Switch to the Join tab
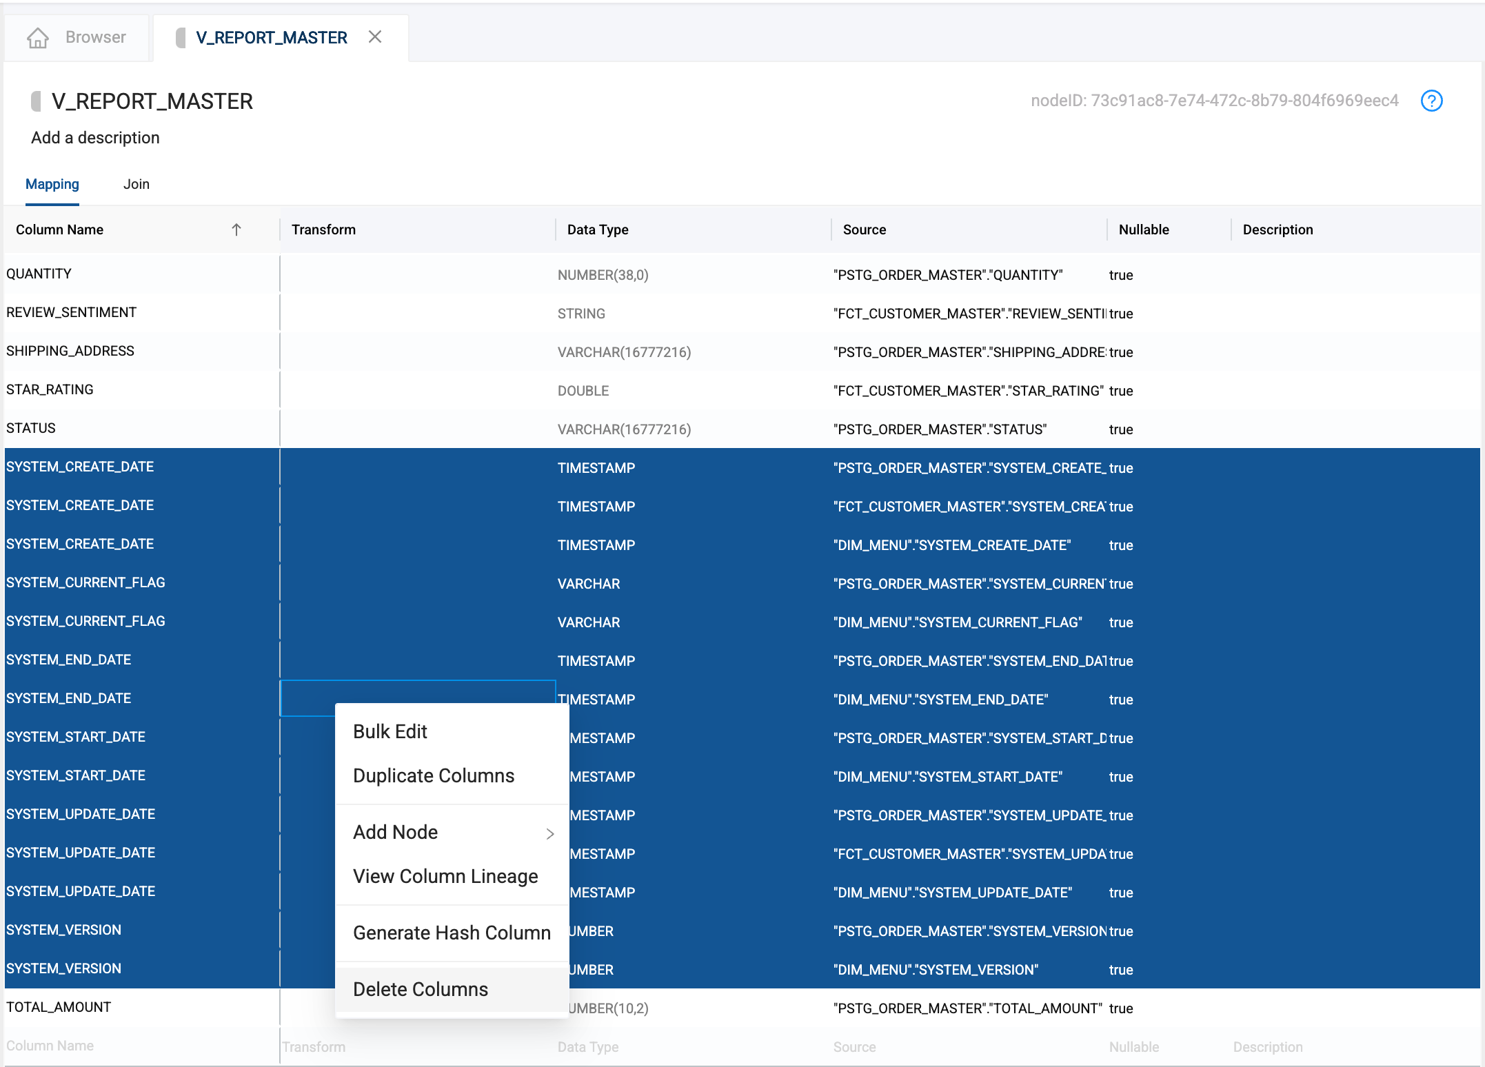Viewport: 1485px width, 1067px height. click(x=136, y=184)
